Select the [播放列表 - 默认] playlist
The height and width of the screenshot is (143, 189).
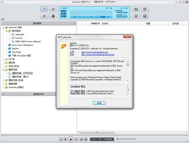coord(20,77)
